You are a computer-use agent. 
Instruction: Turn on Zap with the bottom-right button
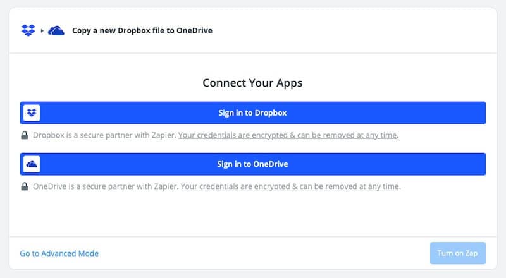coord(458,253)
